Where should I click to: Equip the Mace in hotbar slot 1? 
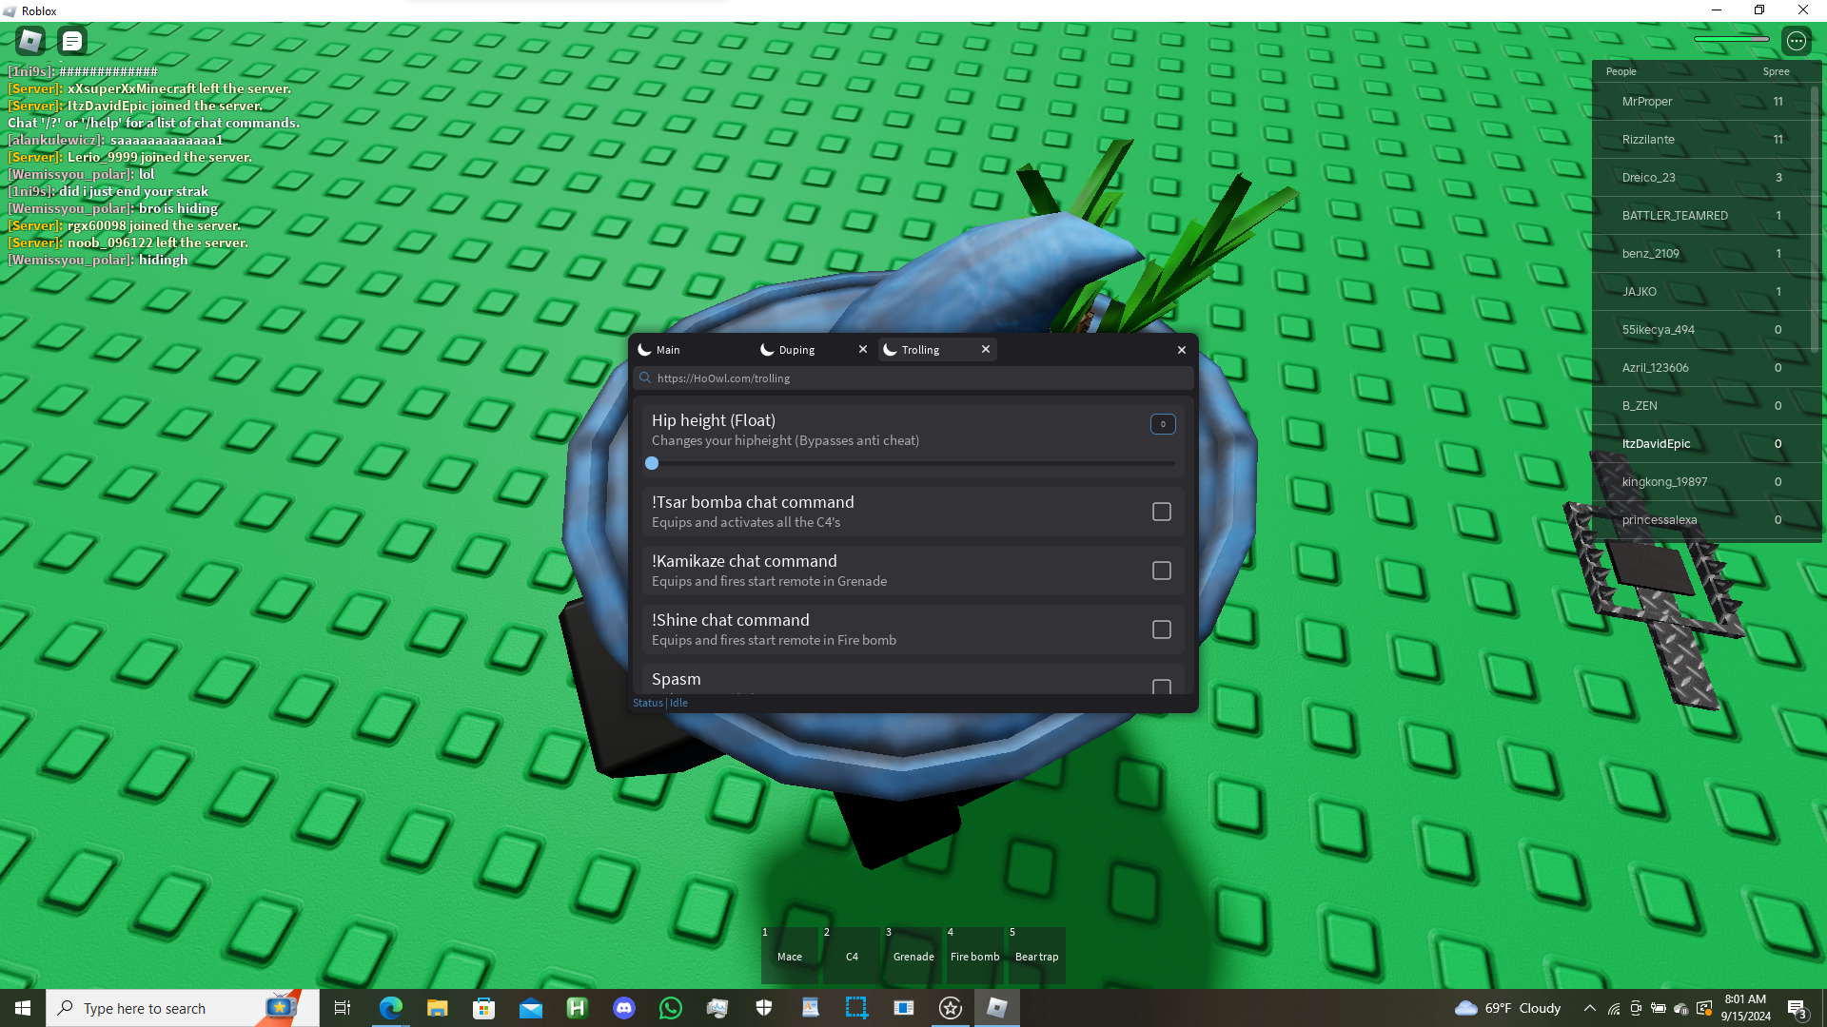tap(790, 956)
